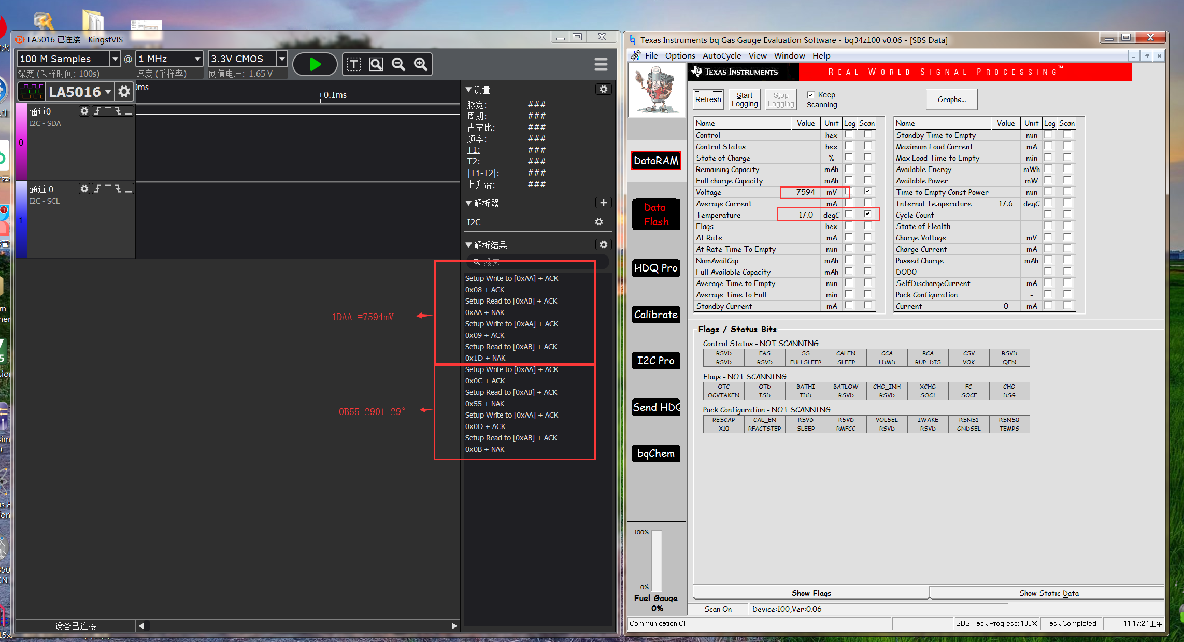Click the zoom in magnifier icon
This screenshot has height=642, width=1184.
[420, 64]
